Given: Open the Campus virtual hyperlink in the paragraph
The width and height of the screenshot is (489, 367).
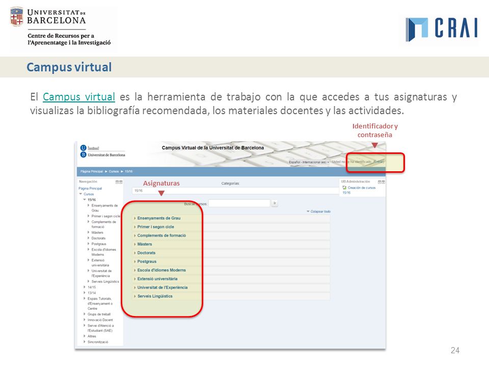Looking at the screenshot, I should (79, 97).
